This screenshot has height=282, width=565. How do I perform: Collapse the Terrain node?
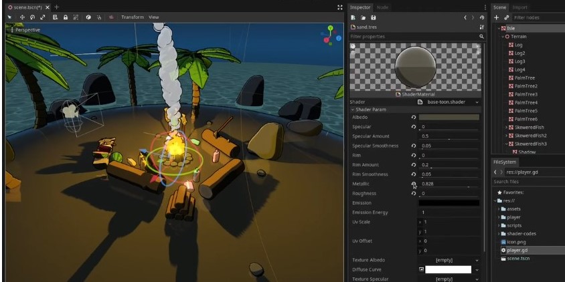503,37
